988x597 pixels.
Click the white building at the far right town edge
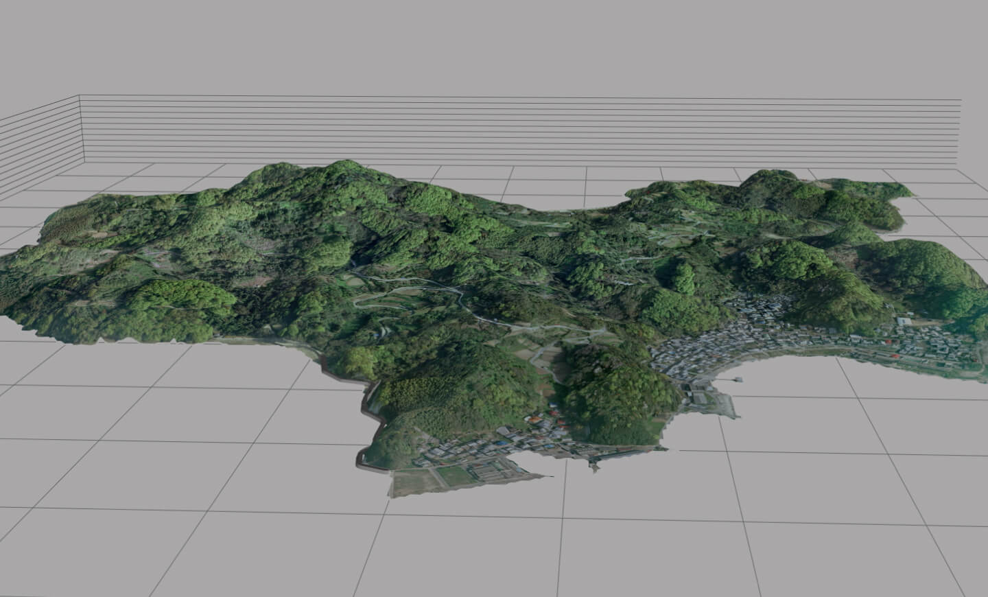point(904,321)
